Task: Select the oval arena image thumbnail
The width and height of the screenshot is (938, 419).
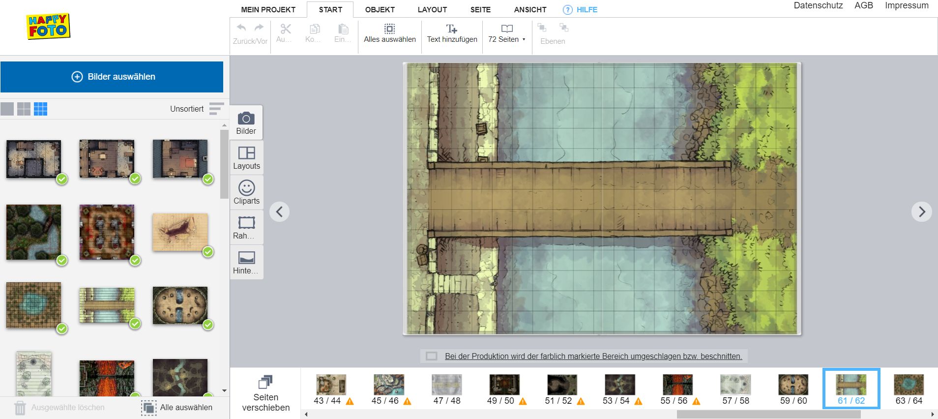Action: (x=180, y=305)
